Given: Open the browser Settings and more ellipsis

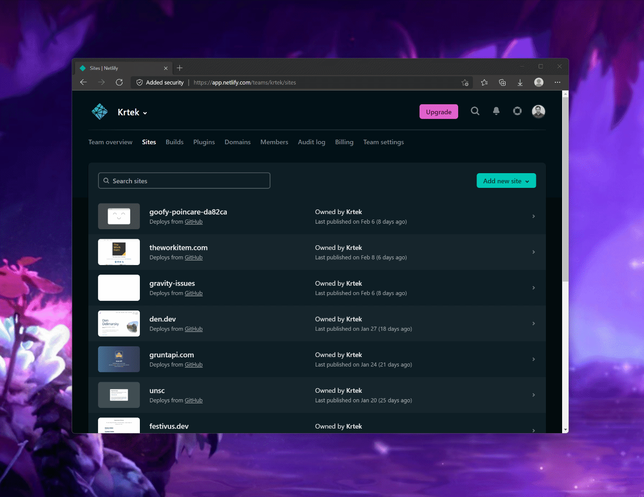Looking at the screenshot, I should click(558, 82).
